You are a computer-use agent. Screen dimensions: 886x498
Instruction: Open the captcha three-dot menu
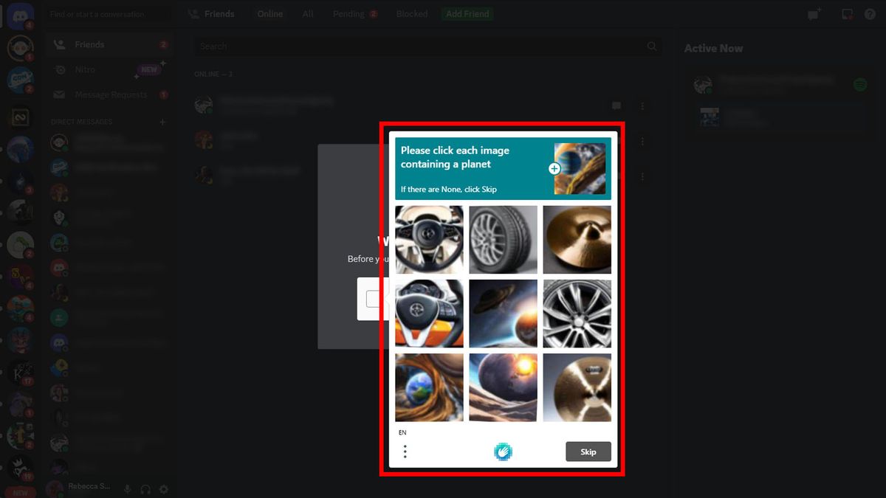[x=405, y=451]
